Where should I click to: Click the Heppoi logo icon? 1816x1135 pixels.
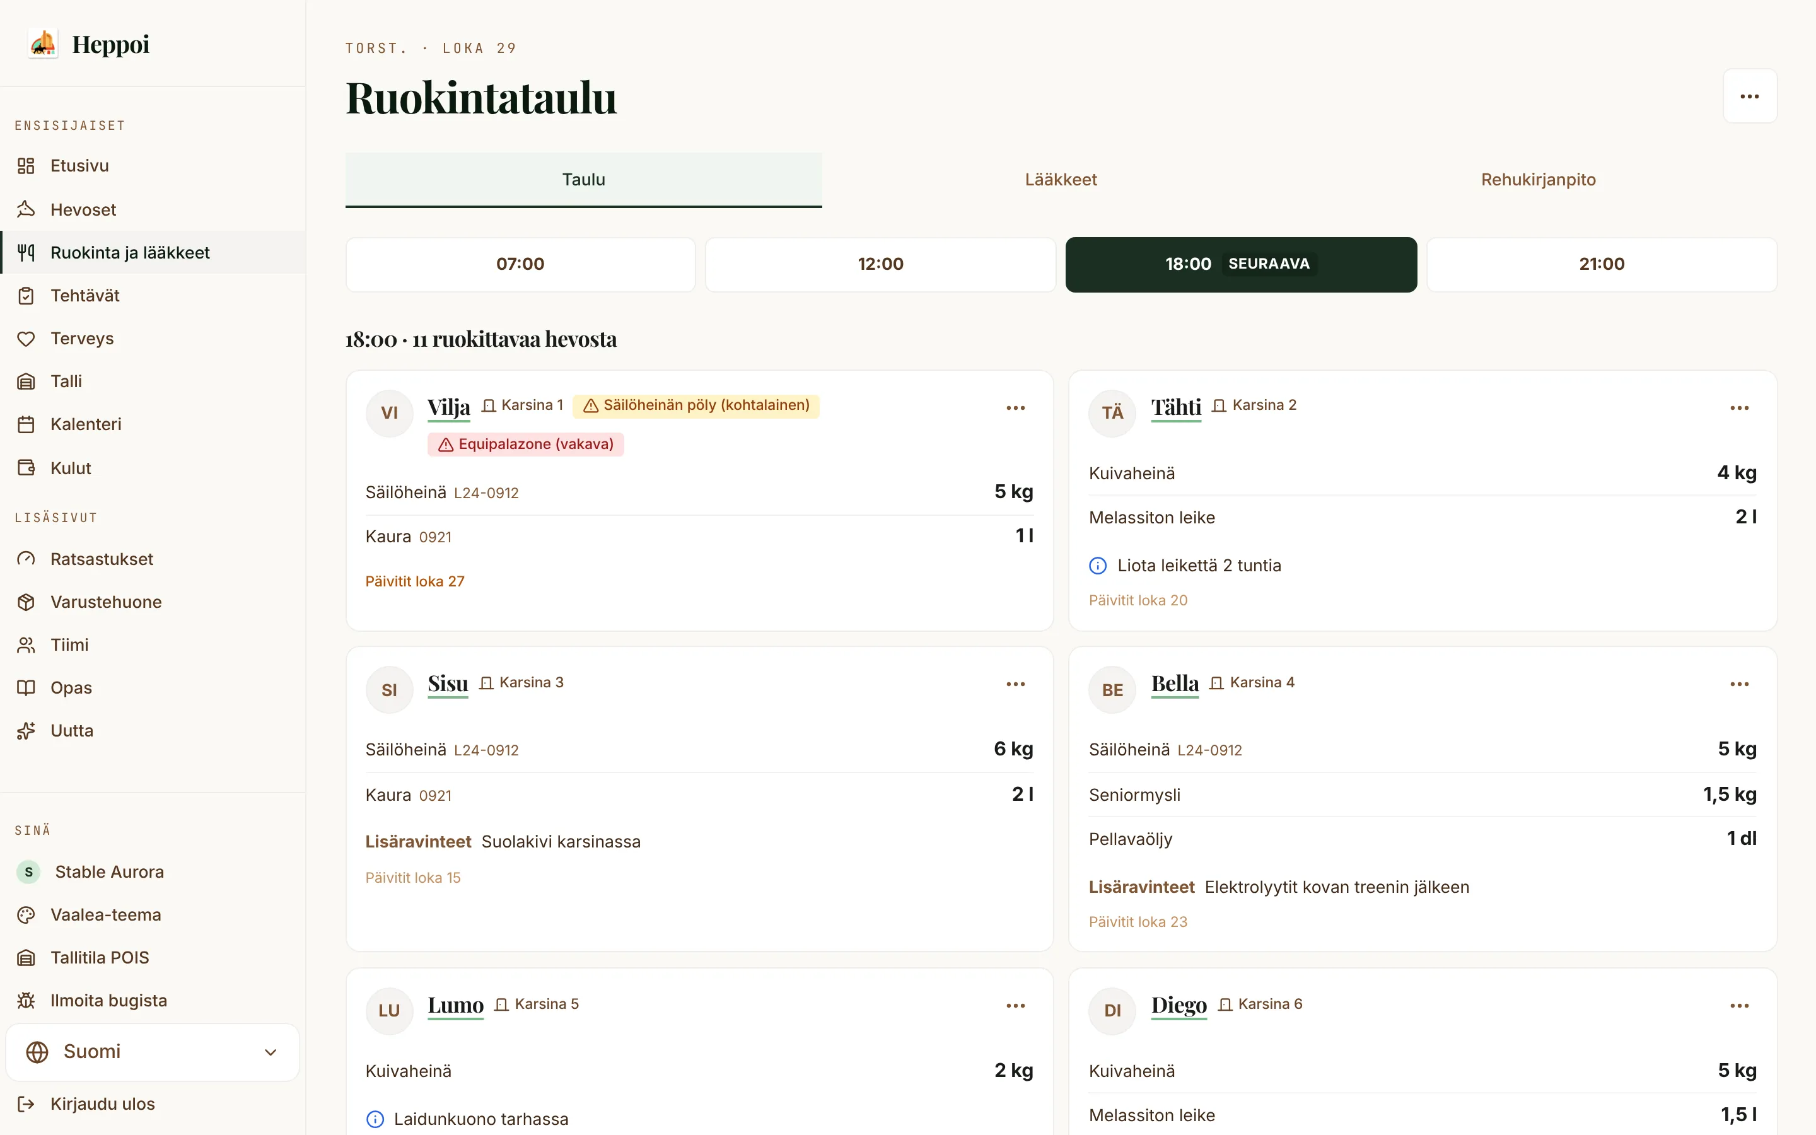pos(44,44)
